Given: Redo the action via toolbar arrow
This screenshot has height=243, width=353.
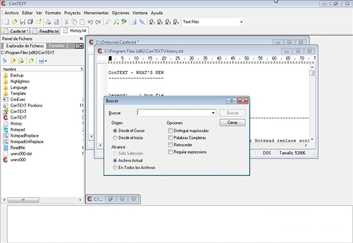Looking at the screenshot, I should [x=98, y=22].
